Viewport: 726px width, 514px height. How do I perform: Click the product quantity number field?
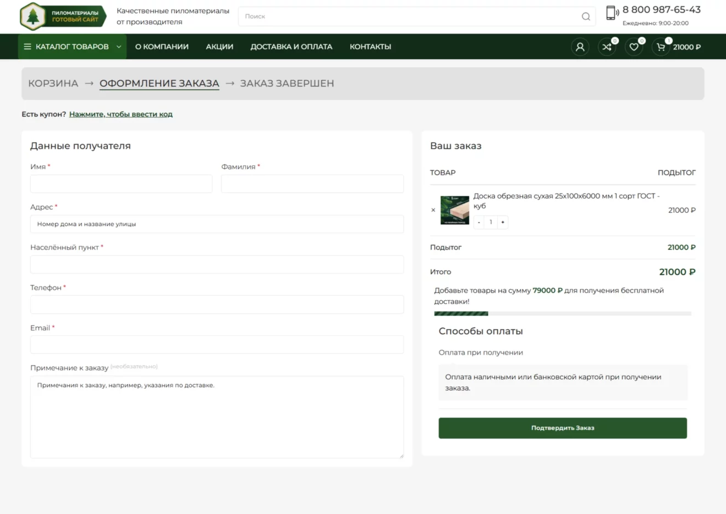tap(491, 222)
